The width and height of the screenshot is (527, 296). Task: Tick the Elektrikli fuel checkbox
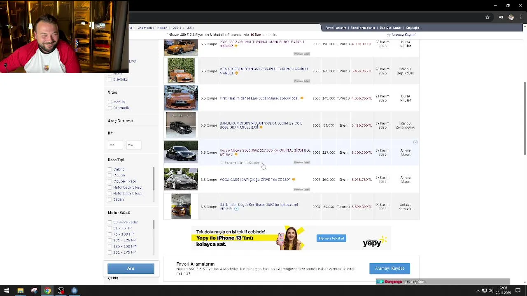point(110,79)
